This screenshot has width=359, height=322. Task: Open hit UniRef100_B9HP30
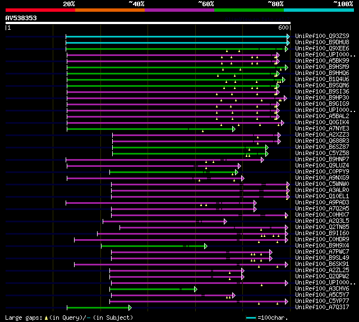[322, 98]
